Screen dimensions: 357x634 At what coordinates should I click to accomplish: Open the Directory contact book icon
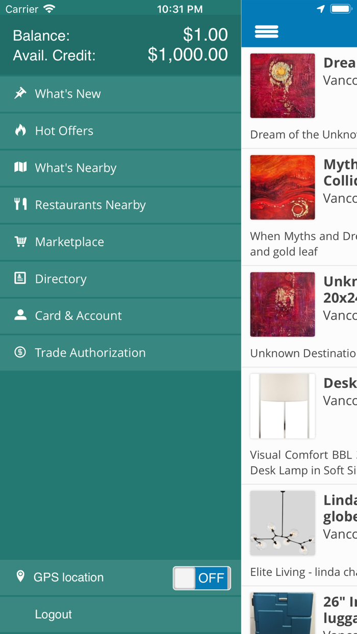(20, 278)
